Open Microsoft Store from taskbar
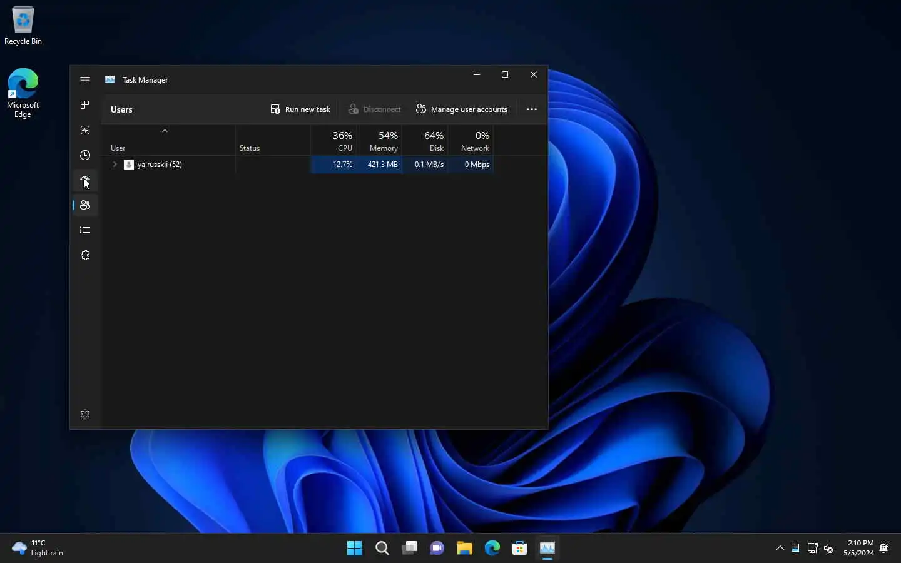The image size is (901, 563). tap(520, 548)
